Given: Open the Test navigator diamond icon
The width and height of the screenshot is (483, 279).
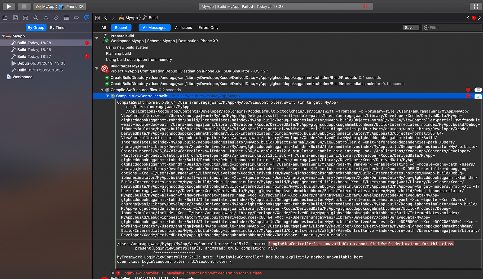Looking at the screenshot, I should (x=56, y=18).
